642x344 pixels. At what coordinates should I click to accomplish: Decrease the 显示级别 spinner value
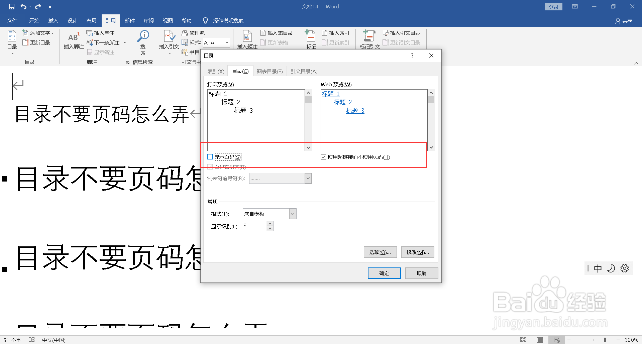click(270, 228)
